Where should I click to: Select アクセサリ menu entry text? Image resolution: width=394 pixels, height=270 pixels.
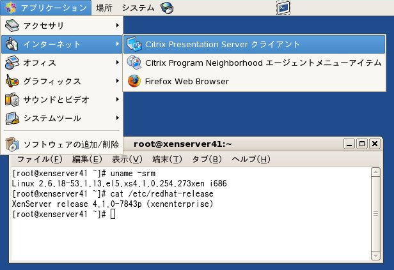pos(43,26)
